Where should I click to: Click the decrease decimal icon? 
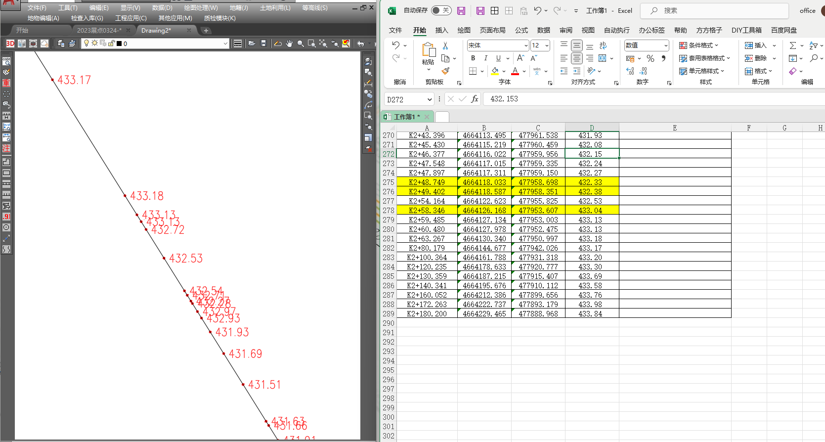tap(643, 71)
